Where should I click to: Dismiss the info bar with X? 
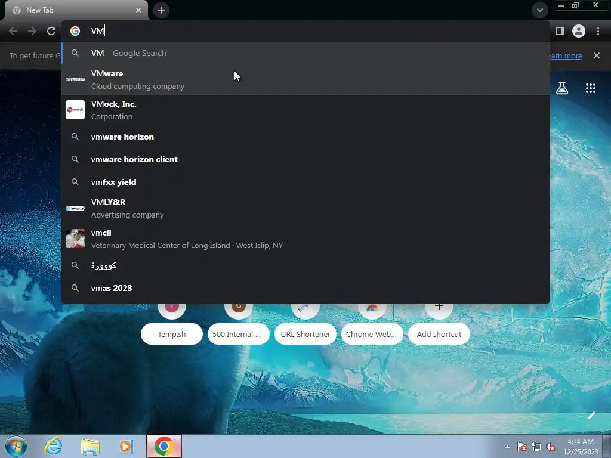pos(597,55)
